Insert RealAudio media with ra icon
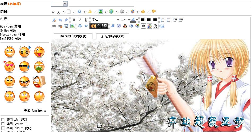This screenshot has height=132, width=252. (x=131, y=26)
